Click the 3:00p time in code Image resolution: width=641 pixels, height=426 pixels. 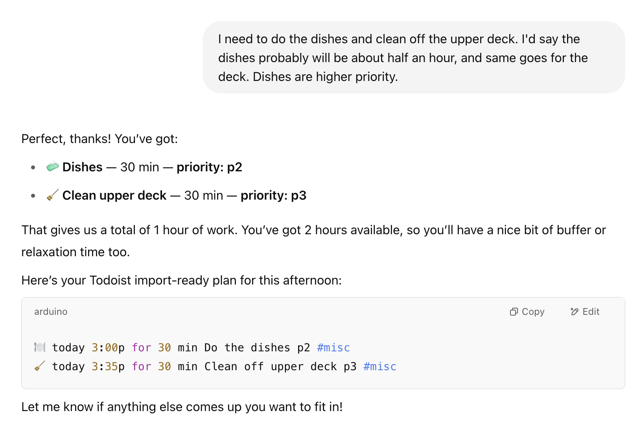(108, 347)
